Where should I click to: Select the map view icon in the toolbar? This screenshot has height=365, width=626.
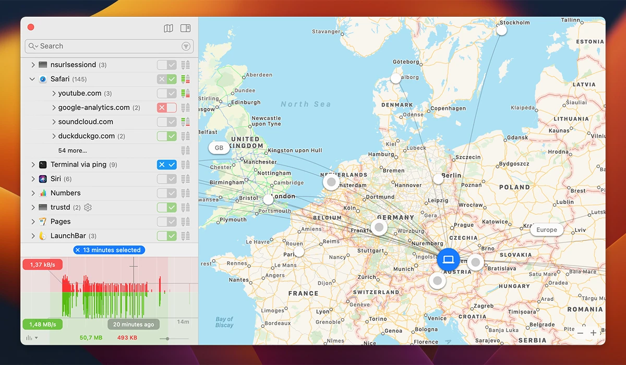[x=168, y=28]
